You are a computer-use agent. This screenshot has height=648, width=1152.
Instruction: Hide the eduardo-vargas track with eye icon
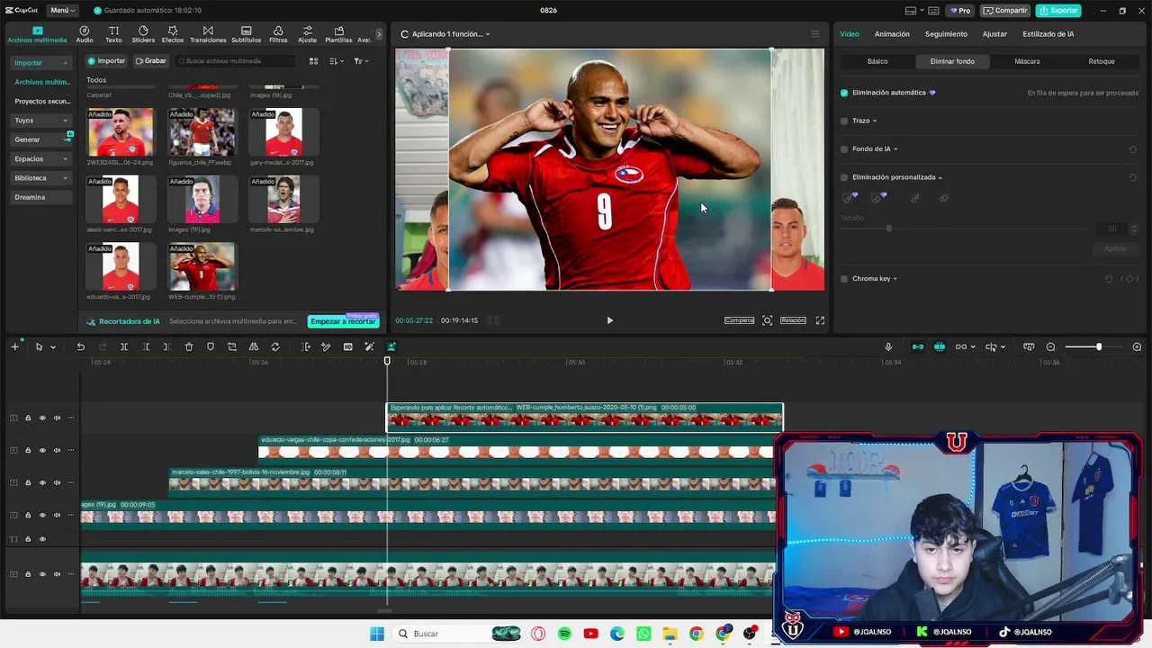pyautogui.click(x=42, y=450)
